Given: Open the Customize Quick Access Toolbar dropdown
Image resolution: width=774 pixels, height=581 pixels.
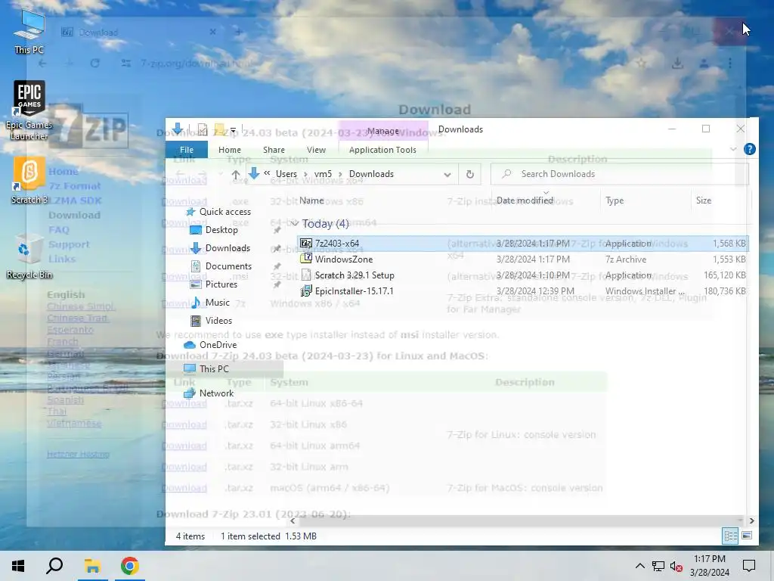Looking at the screenshot, I should pyautogui.click(x=233, y=130).
